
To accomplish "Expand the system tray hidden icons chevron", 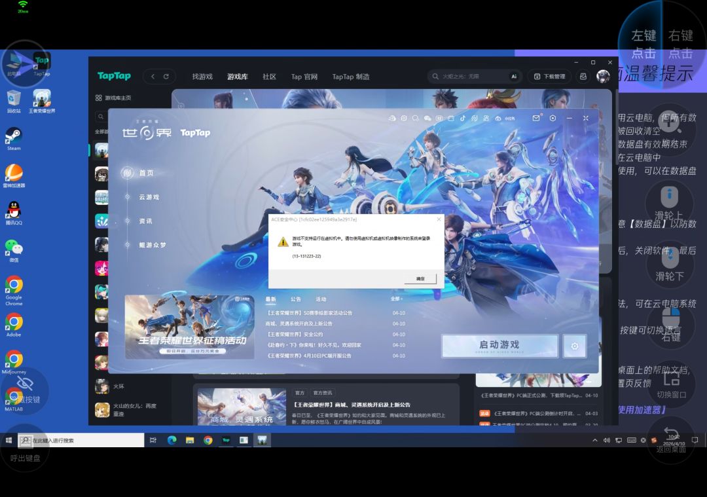I will tap(594, 440).
